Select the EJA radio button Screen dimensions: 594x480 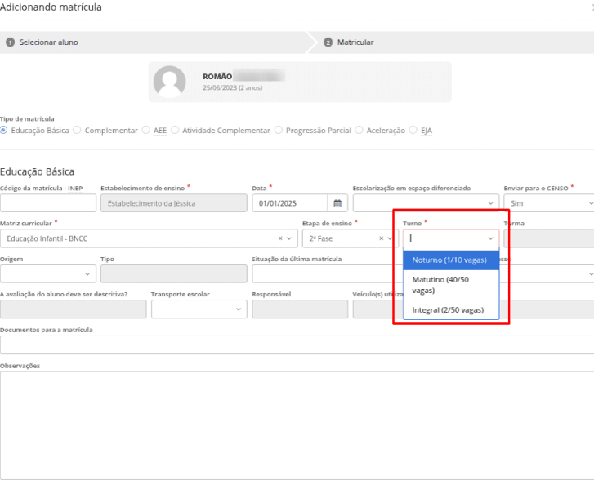click(x=413, y=130)
